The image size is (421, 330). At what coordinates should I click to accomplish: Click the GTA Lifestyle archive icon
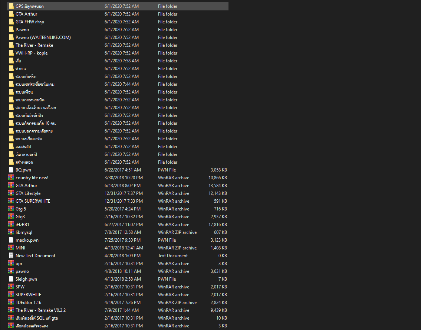coord(11,193)
